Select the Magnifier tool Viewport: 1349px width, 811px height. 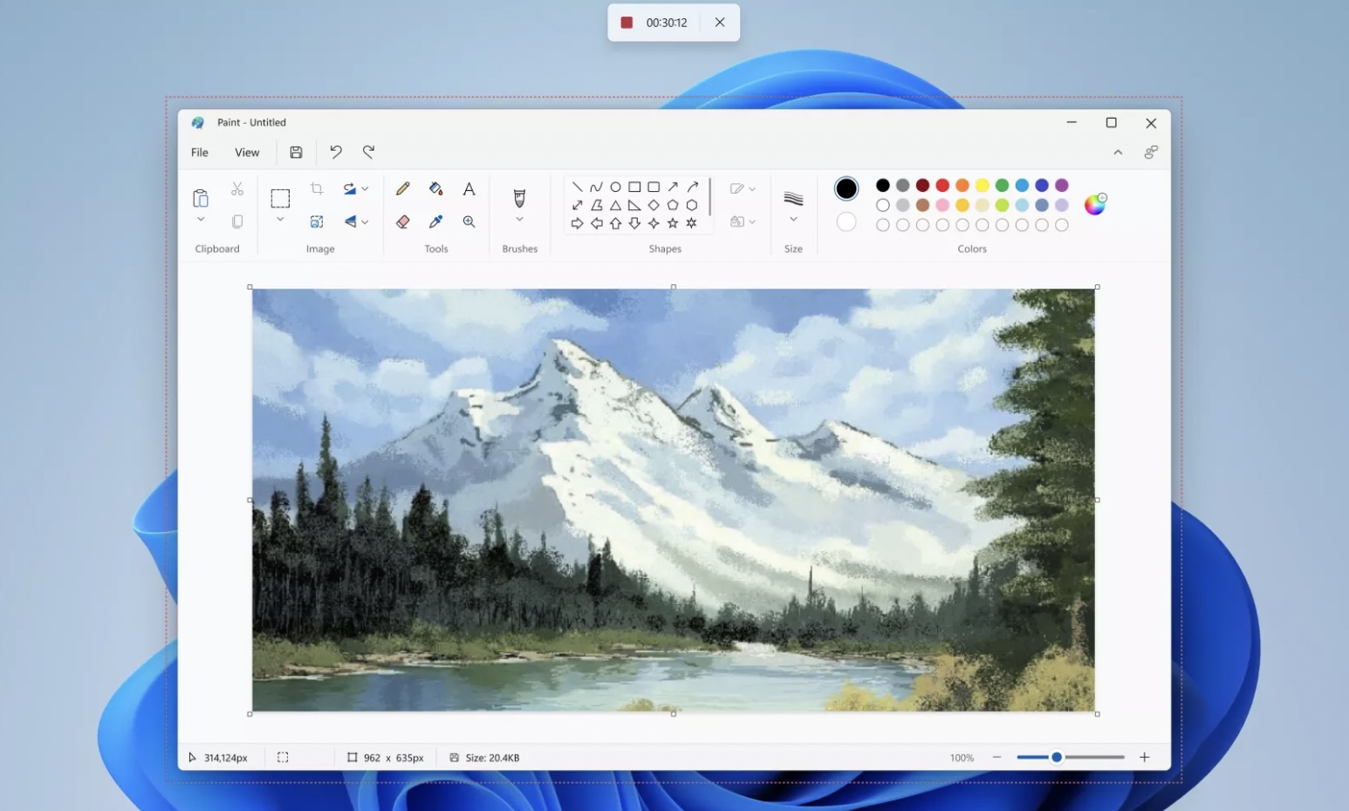click(469, 221)
